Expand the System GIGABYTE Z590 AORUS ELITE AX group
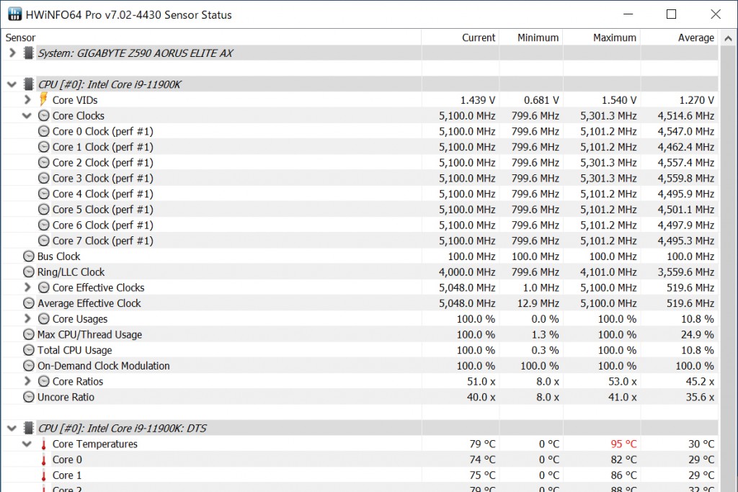Image resolution: width=738 pixels, height=492 pixels. click(x=12, y=53)
